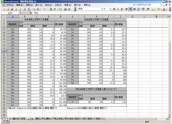Click the Excel document icon in menu bar
The height and width of the screenshot is (124, 172).
(3, 5)
